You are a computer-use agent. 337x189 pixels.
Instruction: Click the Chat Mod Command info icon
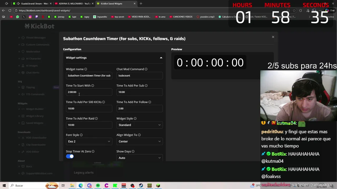[146, 69]
